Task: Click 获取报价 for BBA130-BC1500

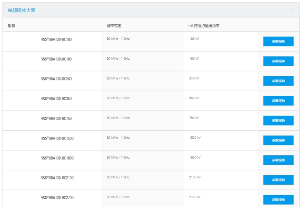Action: tap(278, 140)
